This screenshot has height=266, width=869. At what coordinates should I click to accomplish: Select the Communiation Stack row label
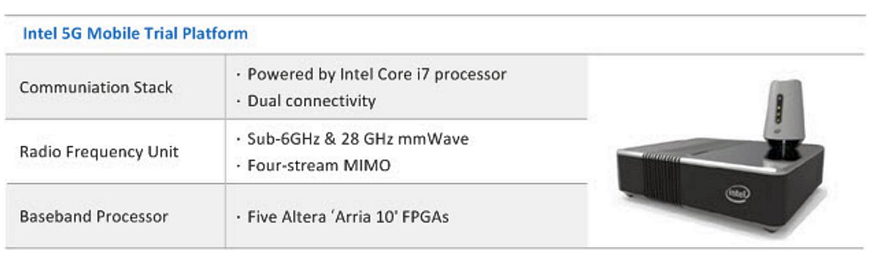click(96, 87)
